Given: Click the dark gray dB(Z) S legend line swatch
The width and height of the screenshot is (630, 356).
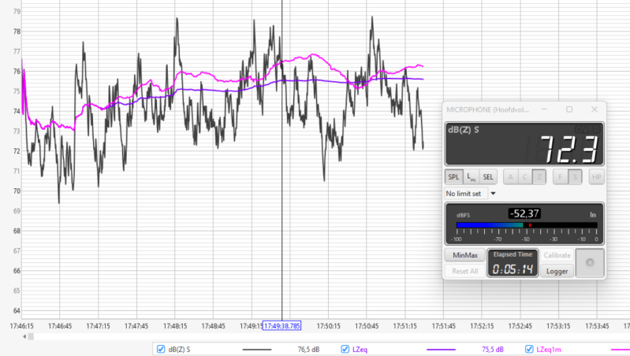Looking at the screenshot, I should click(257, 350).
